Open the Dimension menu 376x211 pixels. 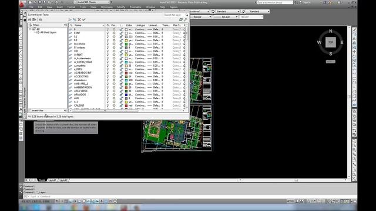(x=107, y=7)
